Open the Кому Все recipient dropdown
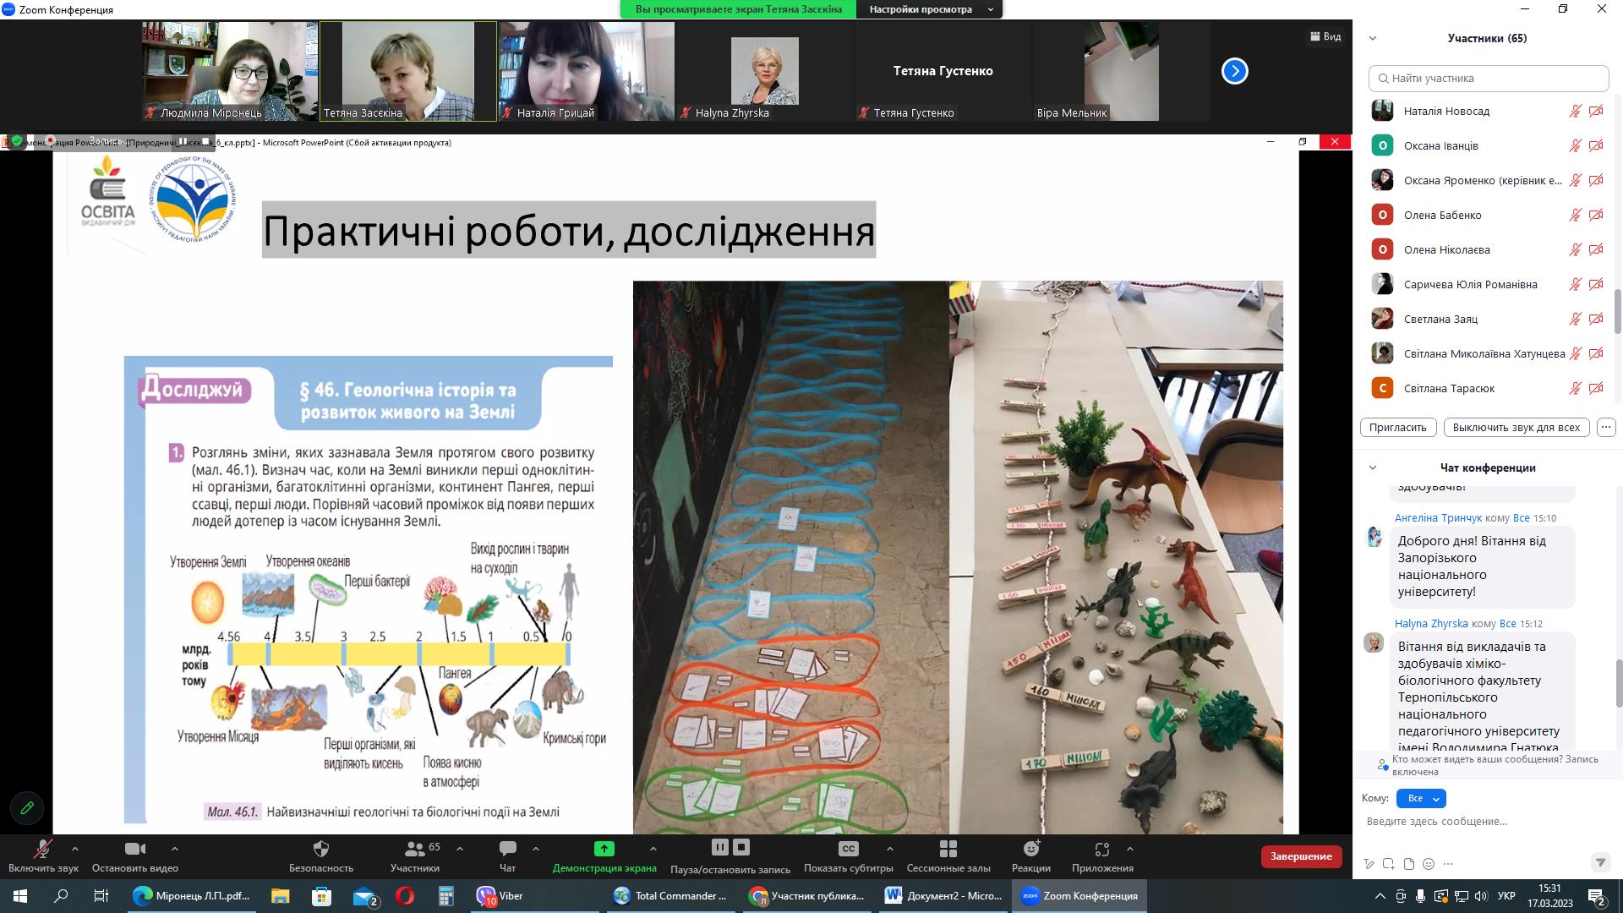This screenshot has height=913, width=1623. pyautogui.click(x=1421, y=798)
